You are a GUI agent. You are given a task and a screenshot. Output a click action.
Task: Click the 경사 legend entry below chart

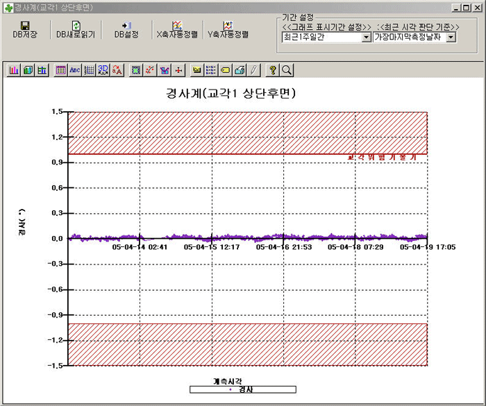coord(242,389)
